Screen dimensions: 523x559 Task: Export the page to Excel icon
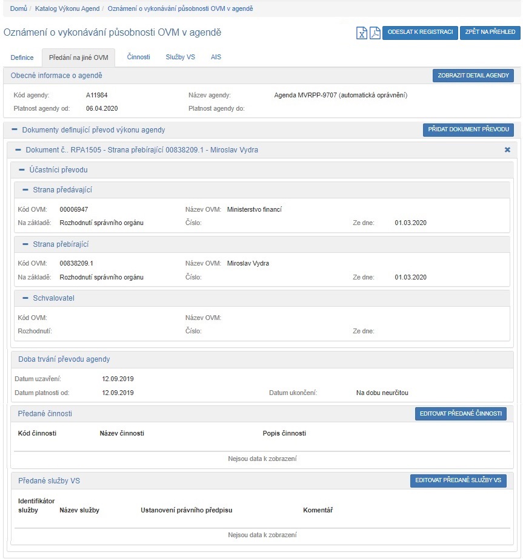[362, 33]
